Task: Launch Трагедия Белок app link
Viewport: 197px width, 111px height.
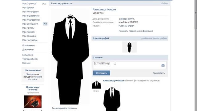Action: tap(30, 59)
